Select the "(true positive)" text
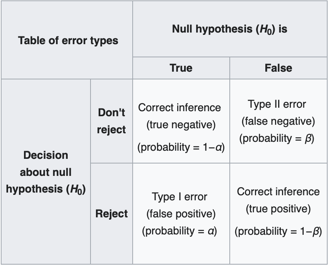Screen dimensions: 328x265 pyautogui.click(x=278, y=209)
